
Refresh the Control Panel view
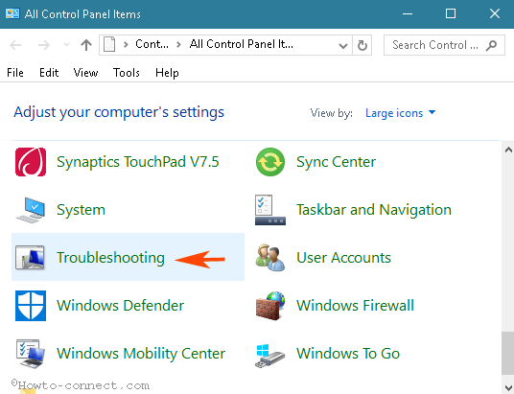[362, 45]
